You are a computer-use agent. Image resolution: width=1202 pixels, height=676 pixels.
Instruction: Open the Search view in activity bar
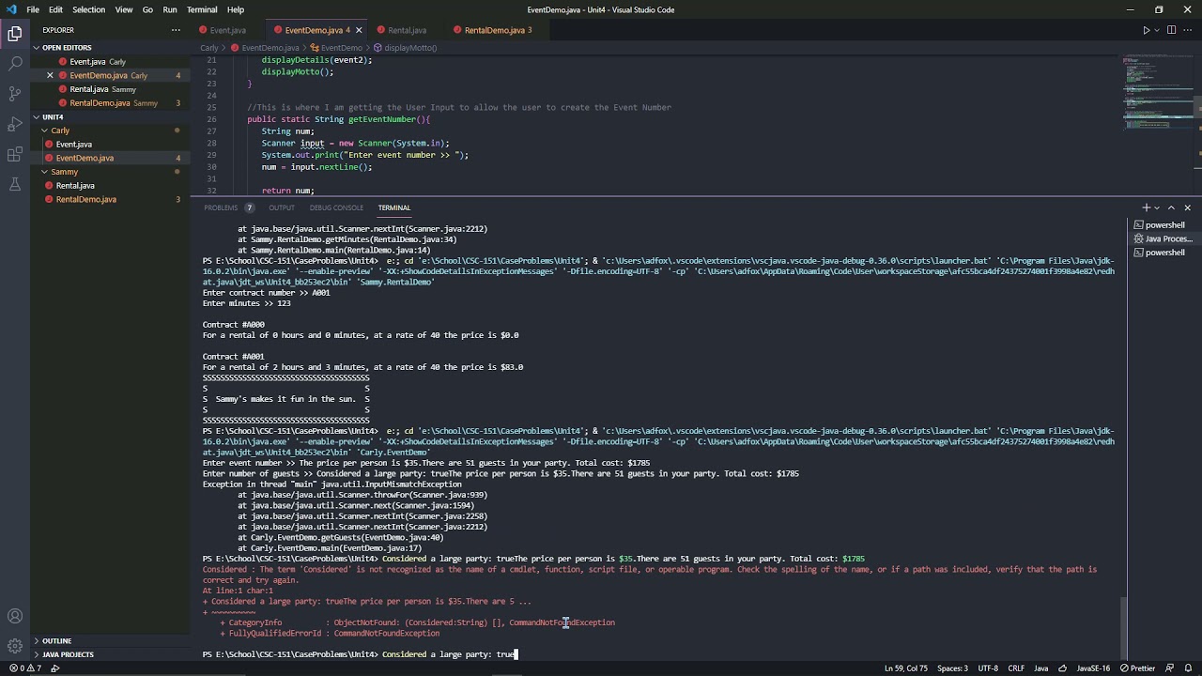(15, 64)
